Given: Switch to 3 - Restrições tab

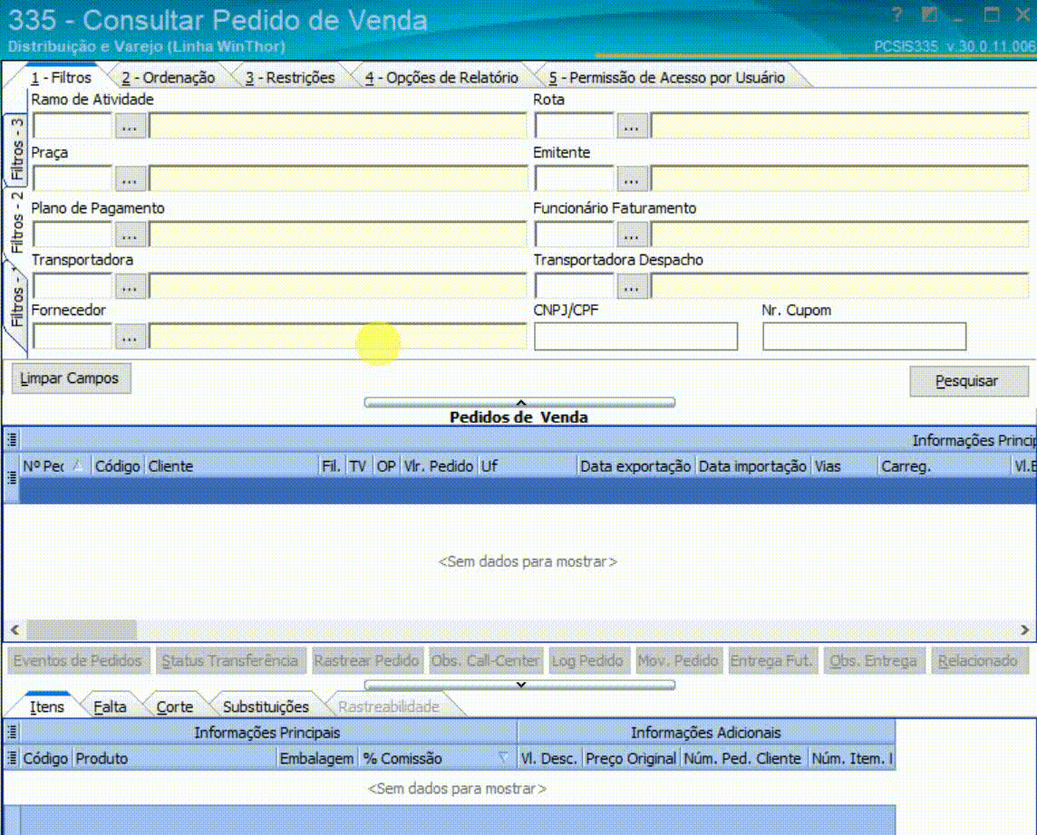Looking at the screenshot, I should [290, 77].
